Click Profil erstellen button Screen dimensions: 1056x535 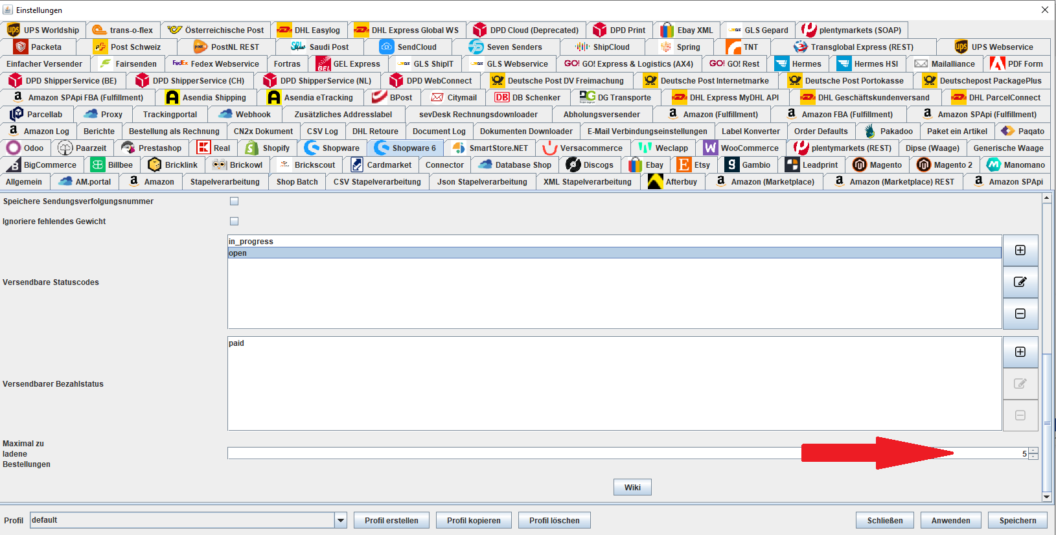click(391, 520)
